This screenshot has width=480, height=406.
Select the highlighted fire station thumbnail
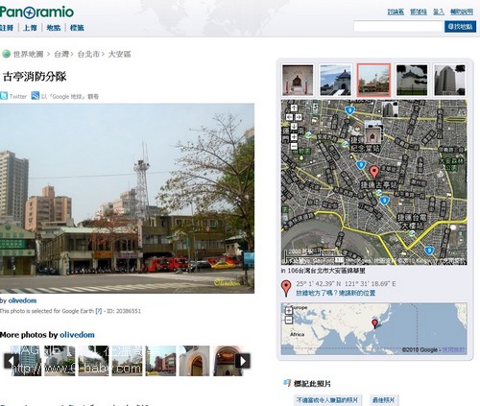pos(373,80)
